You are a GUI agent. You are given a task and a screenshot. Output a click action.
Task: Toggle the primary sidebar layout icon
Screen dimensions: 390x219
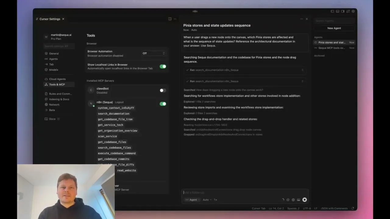pyautogui.click(x=332, y=11)
